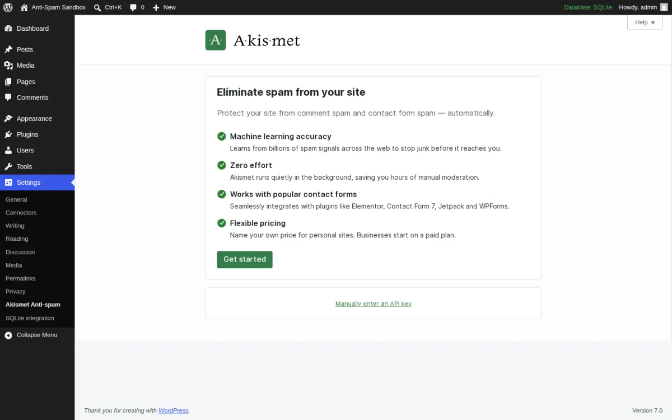Click the Anti-Spam Sandbox site name
Image resolution: width=672 pixels, height=420 pixels.
coord(59,7)
